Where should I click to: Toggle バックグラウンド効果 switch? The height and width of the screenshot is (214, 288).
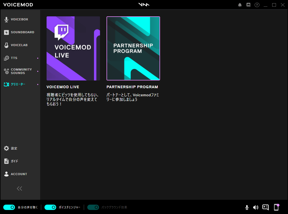click(93, 207)
